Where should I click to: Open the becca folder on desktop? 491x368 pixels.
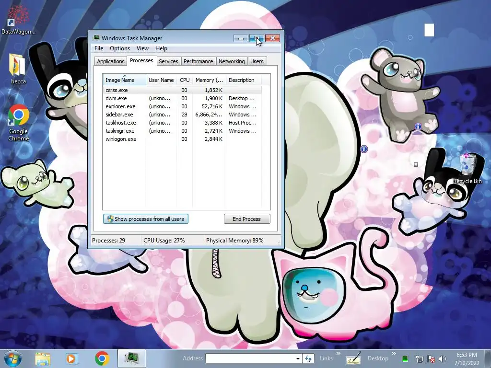pyautogui.click(x=18, y=69)
